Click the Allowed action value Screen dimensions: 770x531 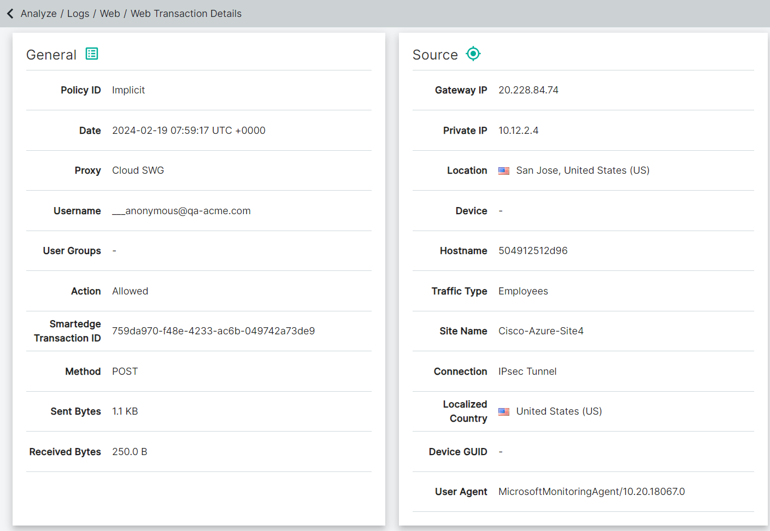click(x=130, y=291)
